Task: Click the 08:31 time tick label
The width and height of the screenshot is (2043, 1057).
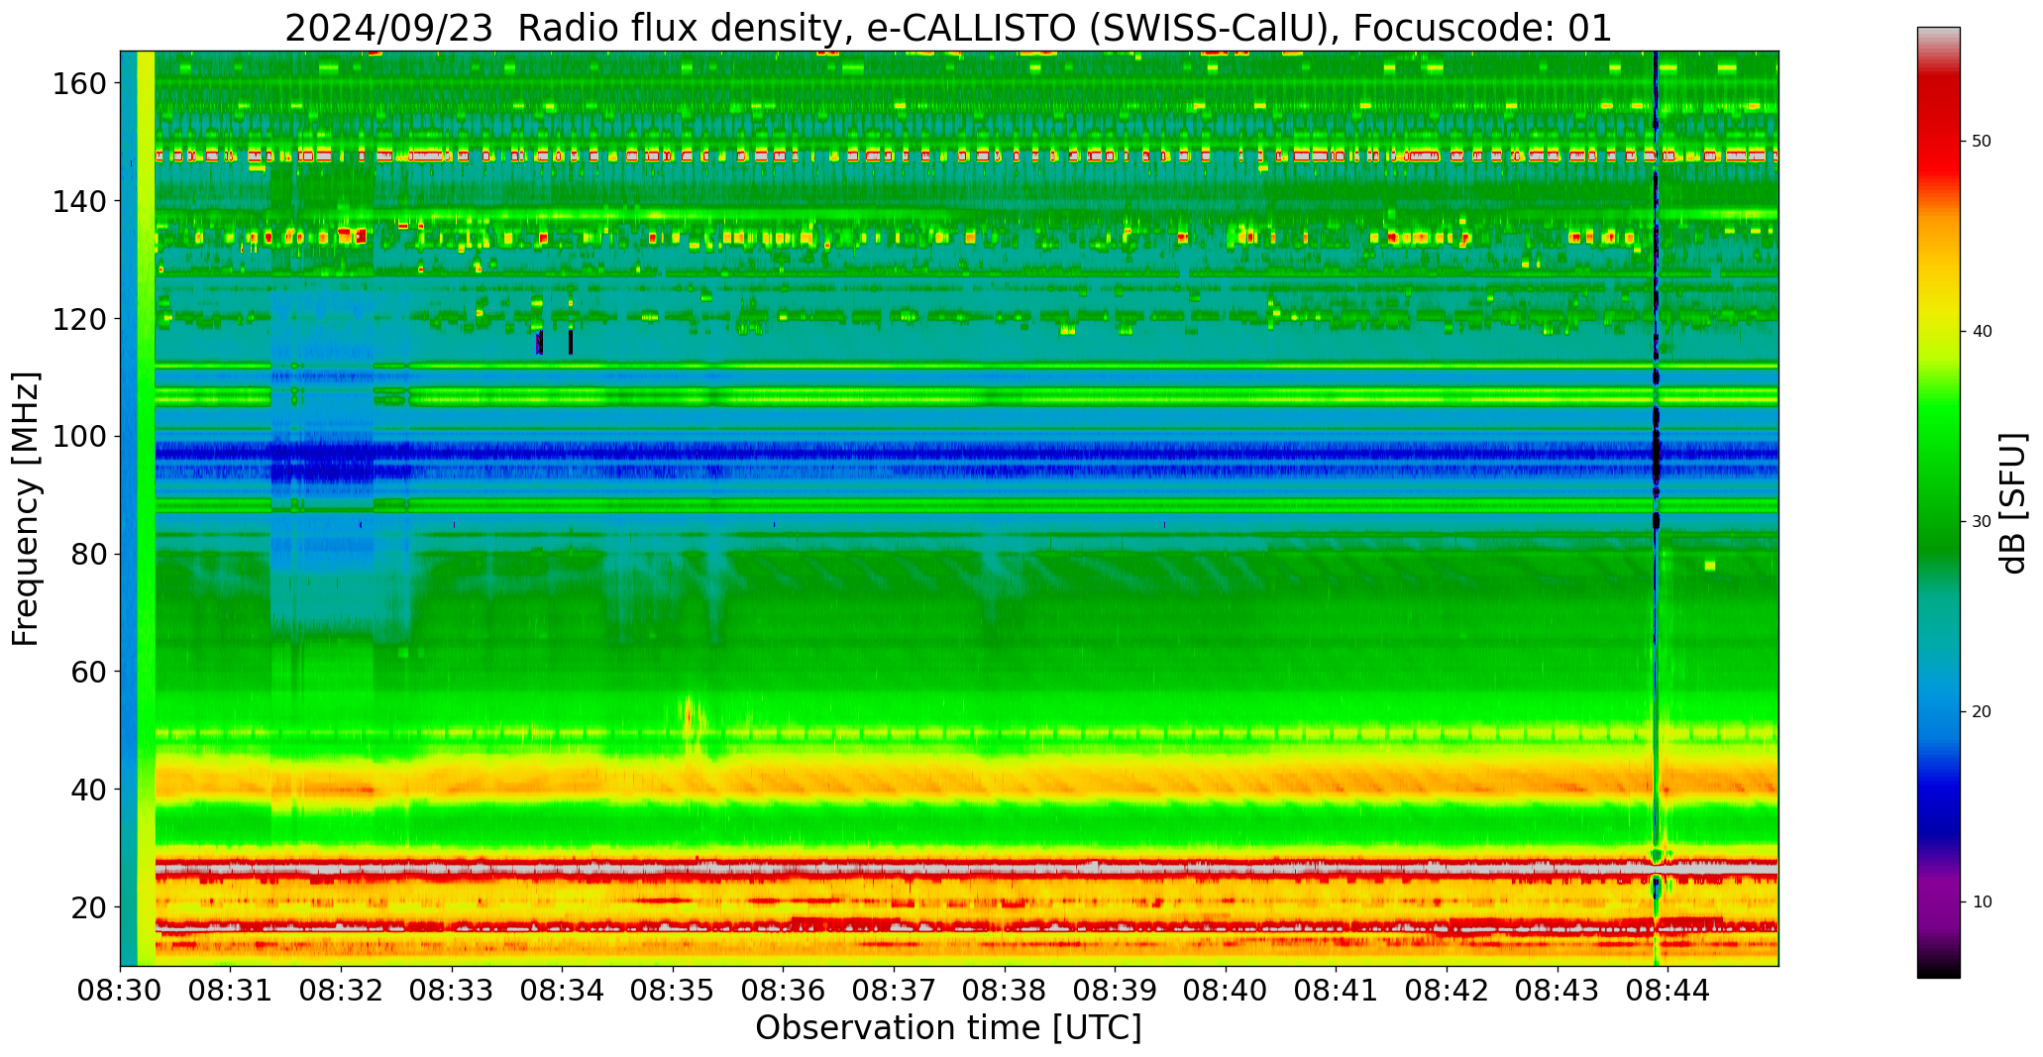Action: [x=231, y=991]
